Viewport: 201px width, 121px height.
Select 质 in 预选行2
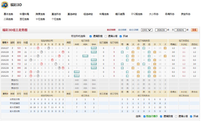click(x=144, y=84)
